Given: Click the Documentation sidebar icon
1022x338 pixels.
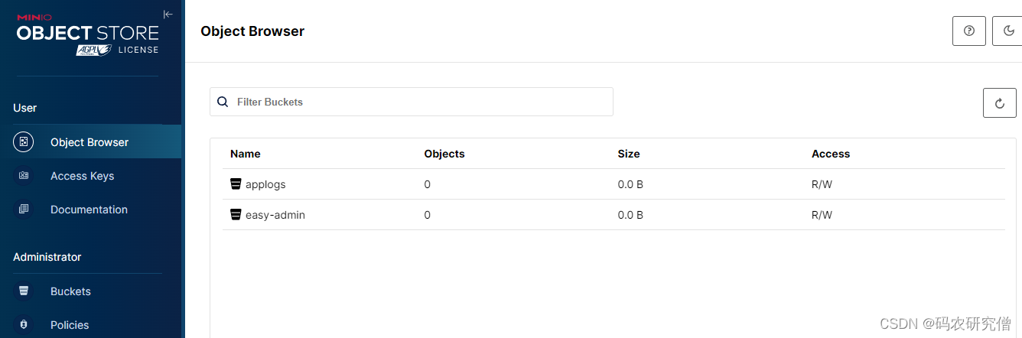Looking at the screenshot, I should coord(24,210).
